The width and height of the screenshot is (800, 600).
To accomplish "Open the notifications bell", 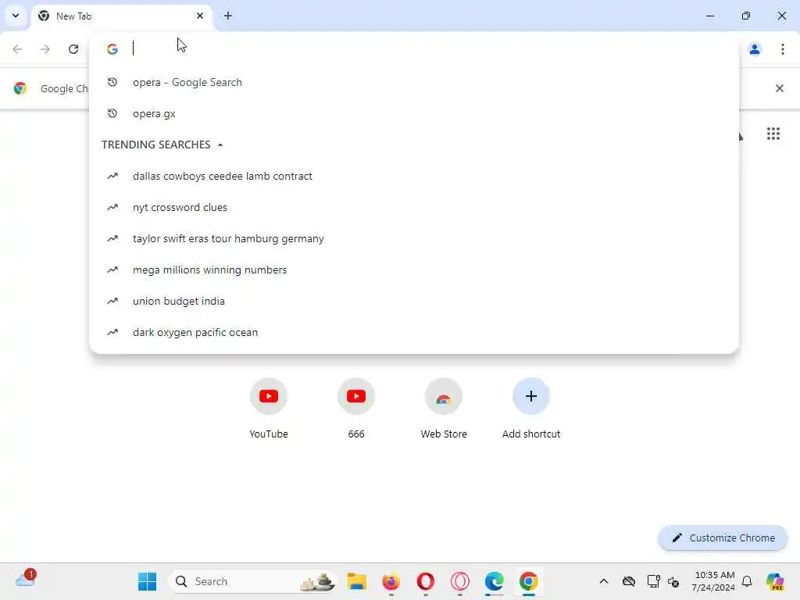I will pos(747,581).
